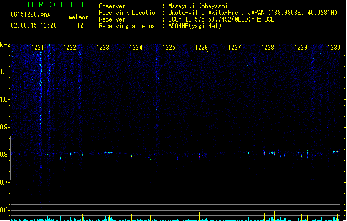The height and width of the screenshot is (221, 347).
Task: Click the 1226 time marker
Action: tap(201, 48)
